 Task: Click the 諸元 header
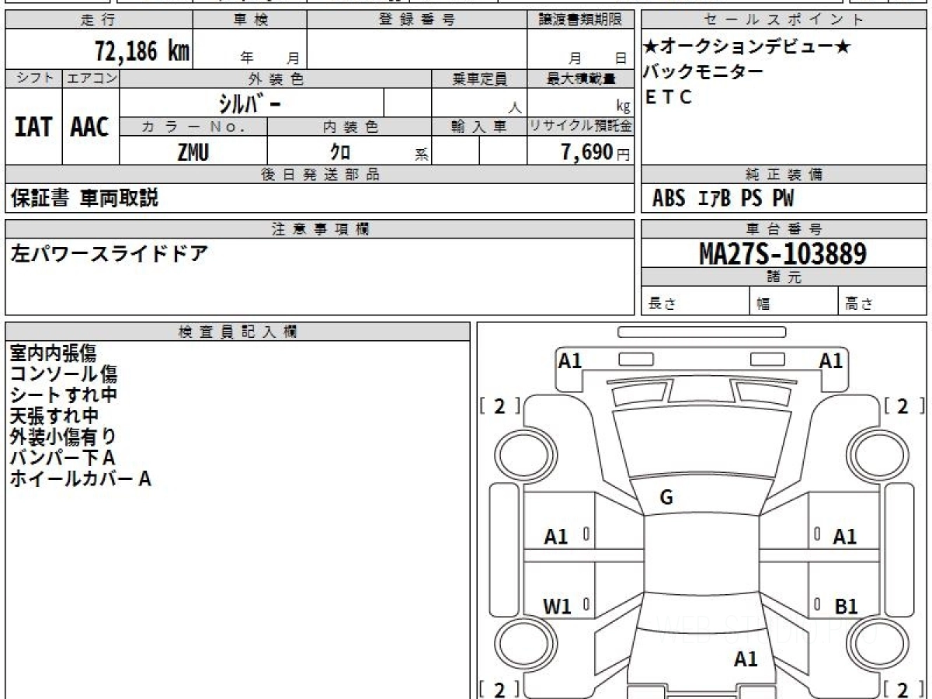[784, 277]
